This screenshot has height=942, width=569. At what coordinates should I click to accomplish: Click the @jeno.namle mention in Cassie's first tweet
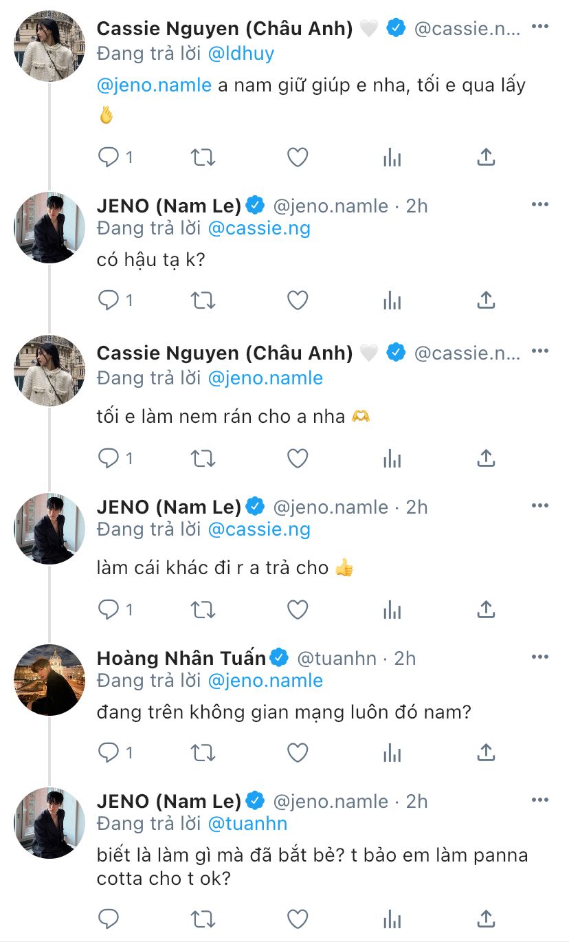(154, 85)
